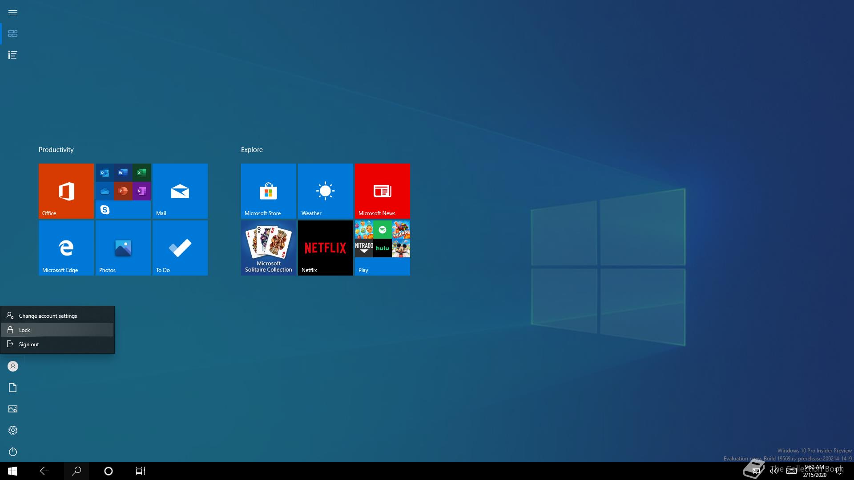The image size is (854, 480).
Task: Click the Windows Start button
Action: click(12, 471)
